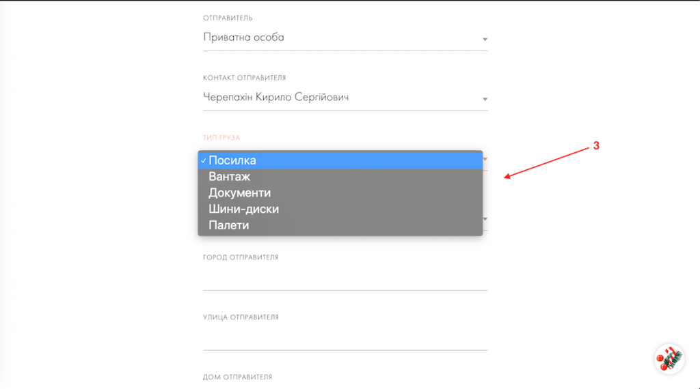Viewport: 700px width, 389px height.
Task: Click the Приватна особа sender value
Action: click(x=243, y=38)
